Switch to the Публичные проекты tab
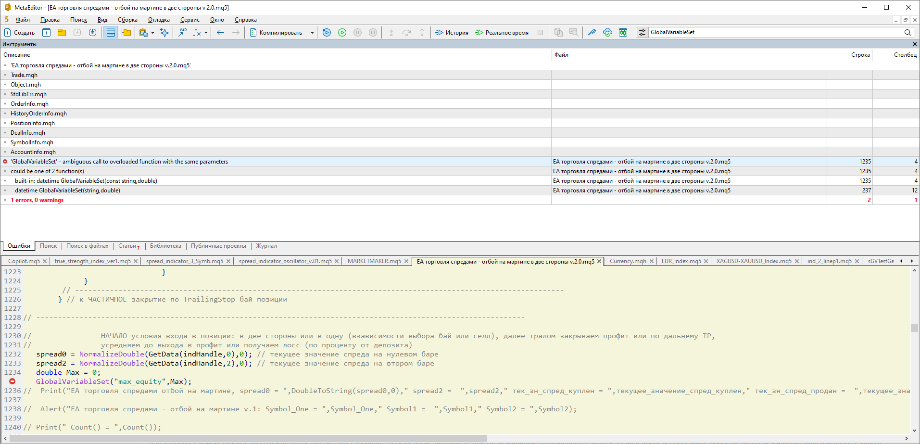Viewport: 920px width, 444px height. click(218, 246)
